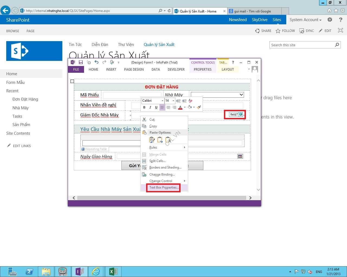Viewport: 347px width, 277px height.
Task: Toggle Underline formatting in mini toolbar
Action: point(156,107)
